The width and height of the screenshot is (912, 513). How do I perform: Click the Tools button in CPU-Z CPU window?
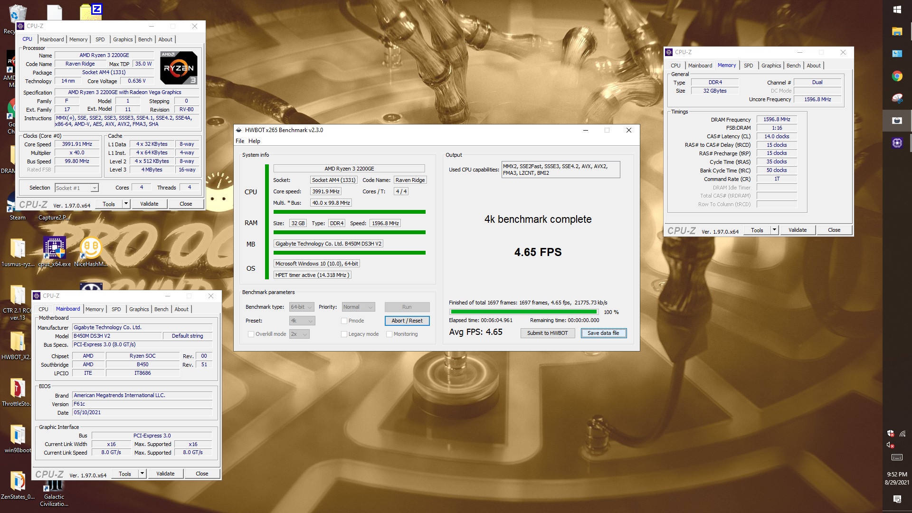click(x=109, y=204)
